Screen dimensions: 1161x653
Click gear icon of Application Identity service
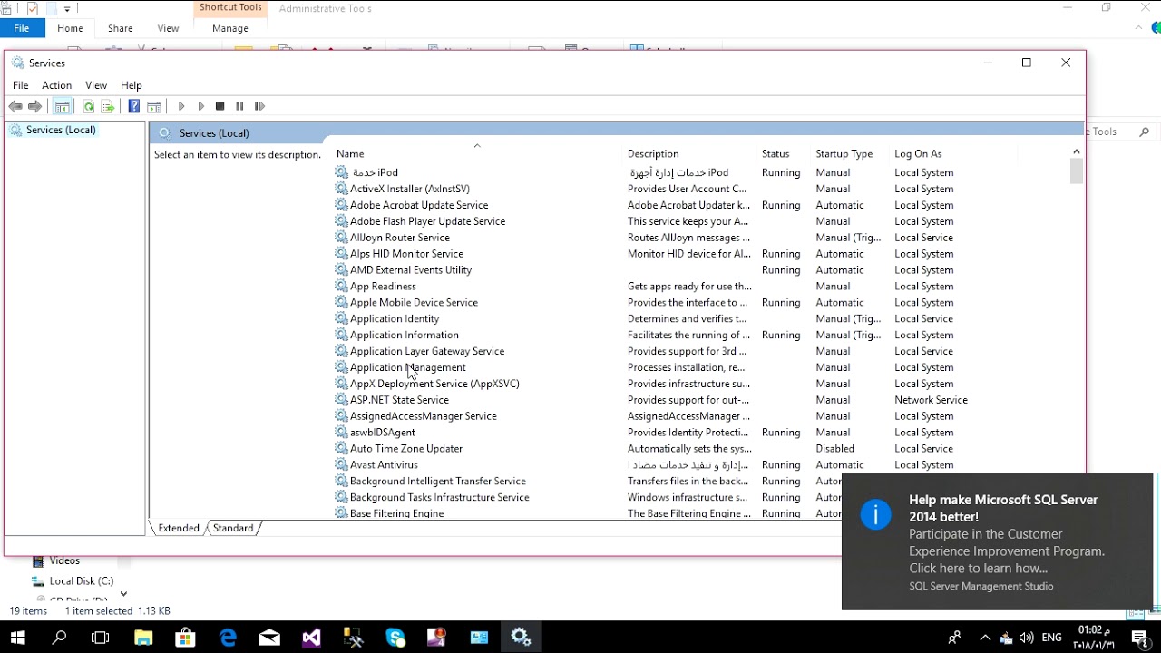pyautogui.click(x=341, y=318)
